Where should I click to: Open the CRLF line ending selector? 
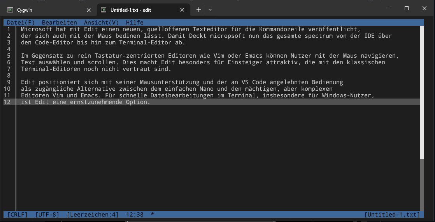point(17,215)
